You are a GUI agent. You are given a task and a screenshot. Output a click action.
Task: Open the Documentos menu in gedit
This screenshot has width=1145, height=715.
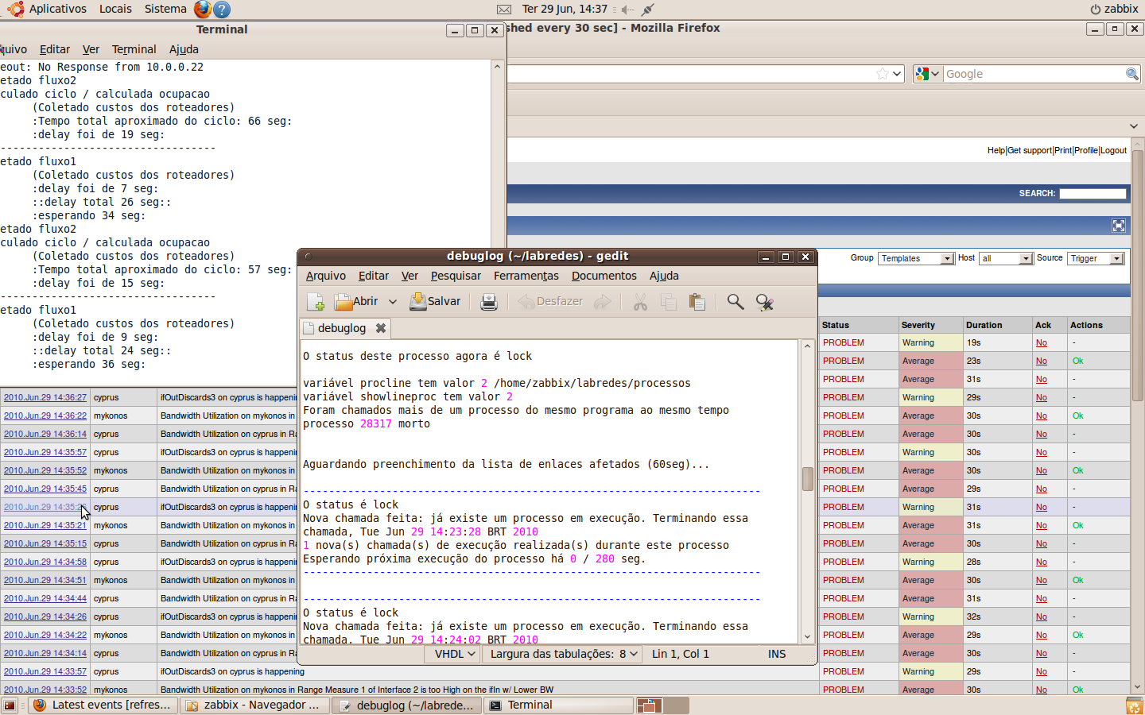pos(604,276)
